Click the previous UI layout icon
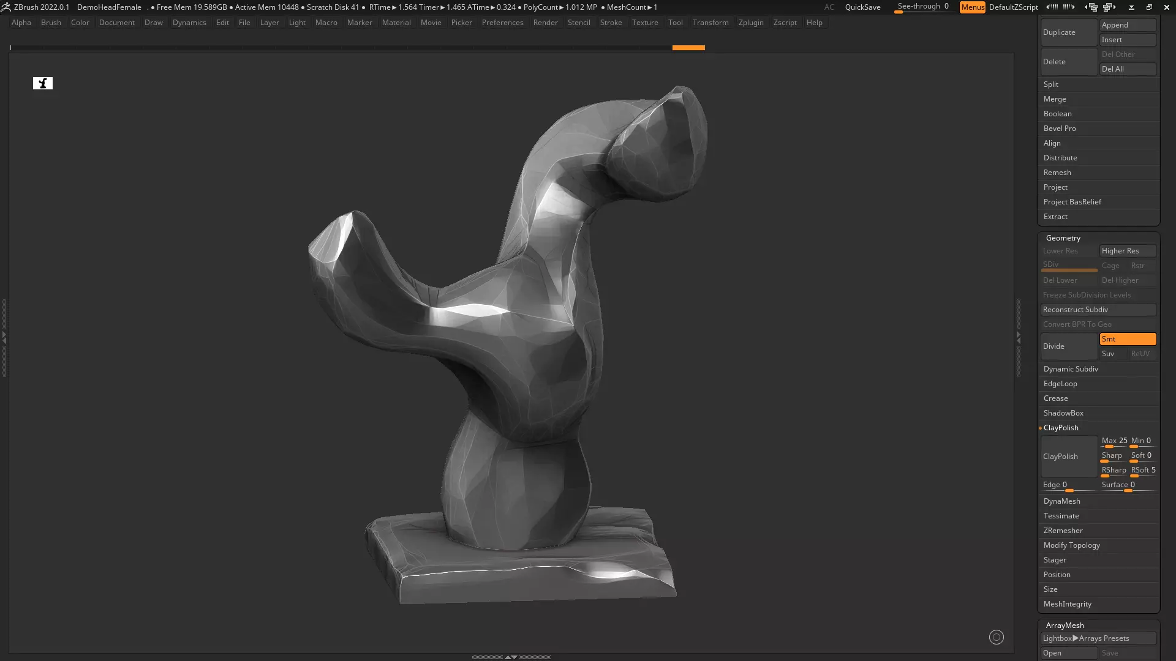The image size is (1176, 661). [1091, 7]
